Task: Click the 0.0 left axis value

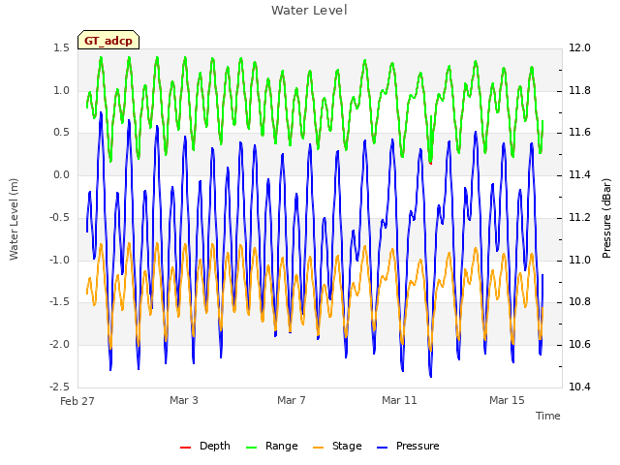Action: coord(62,174)
